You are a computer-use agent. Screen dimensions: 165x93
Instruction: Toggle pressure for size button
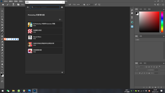[x=96, y=5]
